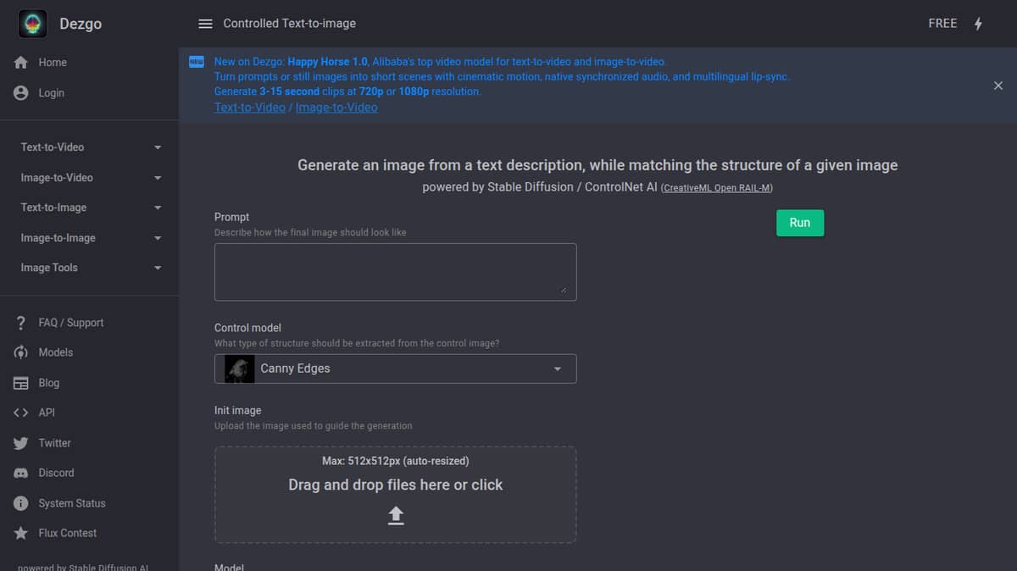This screenshot has width=1017, height=571.
Task: Click the Blog icon in sidebar
Action: [x=21, y=383]
